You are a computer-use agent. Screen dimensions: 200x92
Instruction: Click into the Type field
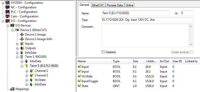coord(147,20)
